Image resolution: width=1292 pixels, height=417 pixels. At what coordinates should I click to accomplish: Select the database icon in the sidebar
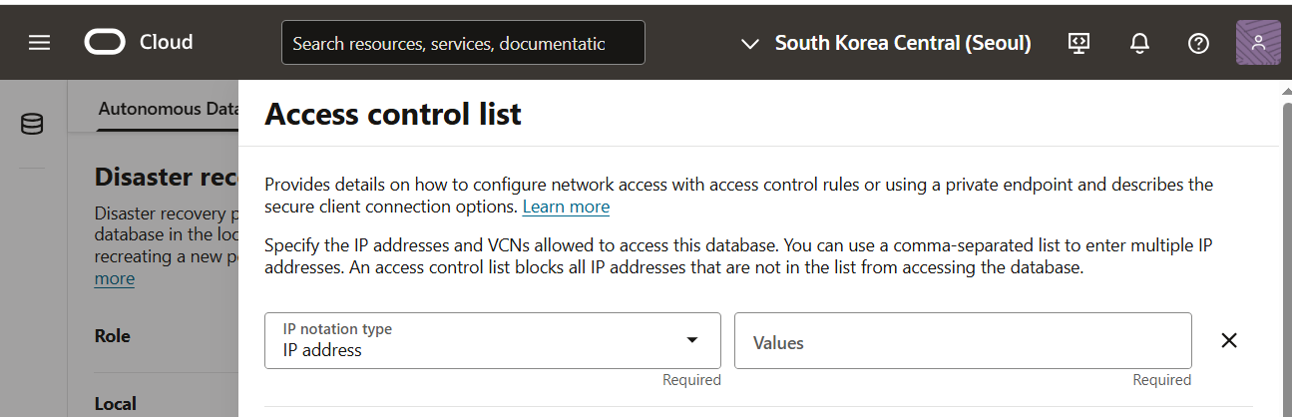point(32,125)
